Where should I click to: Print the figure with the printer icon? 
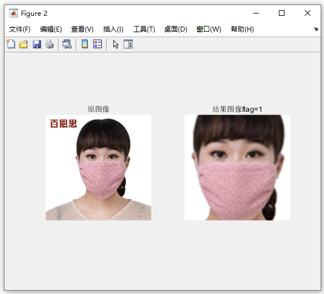(50, 44)
